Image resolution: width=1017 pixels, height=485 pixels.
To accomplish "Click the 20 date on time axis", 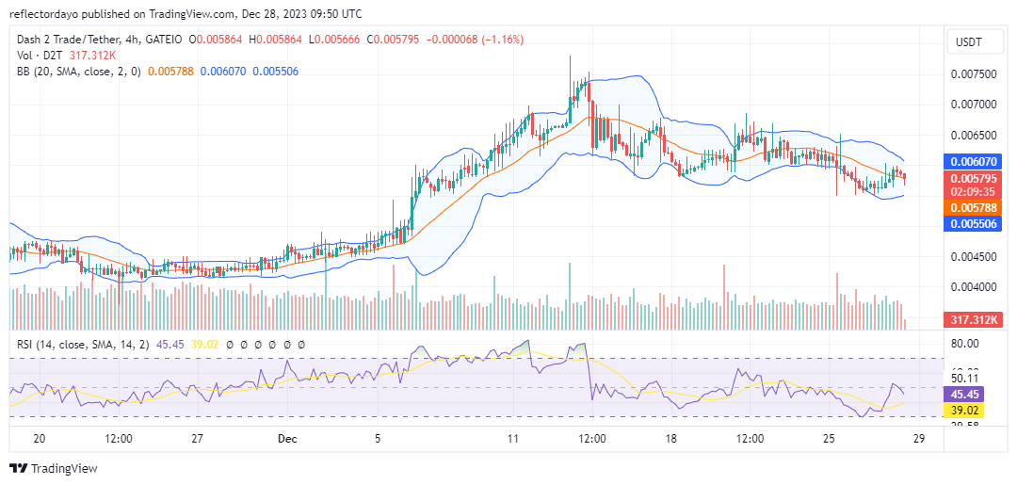I will [40, 438].
